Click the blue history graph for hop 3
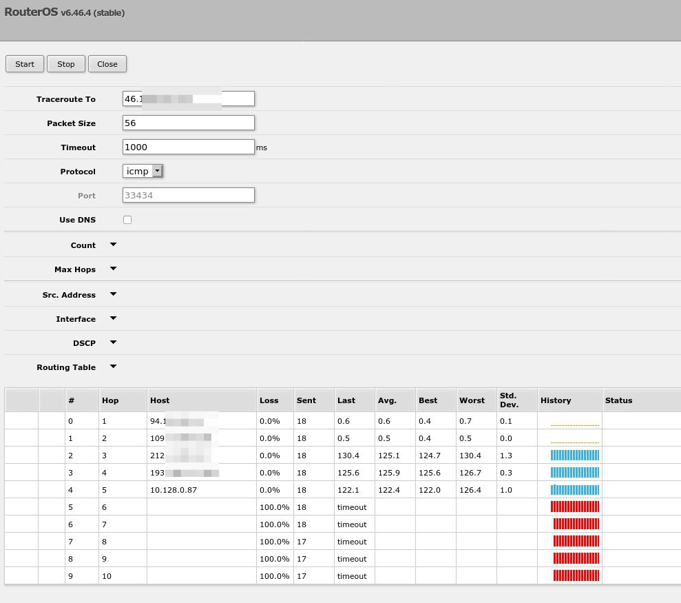Image resolution: width=681 pixels, height=603 pixels. click(x=574, y=456)
